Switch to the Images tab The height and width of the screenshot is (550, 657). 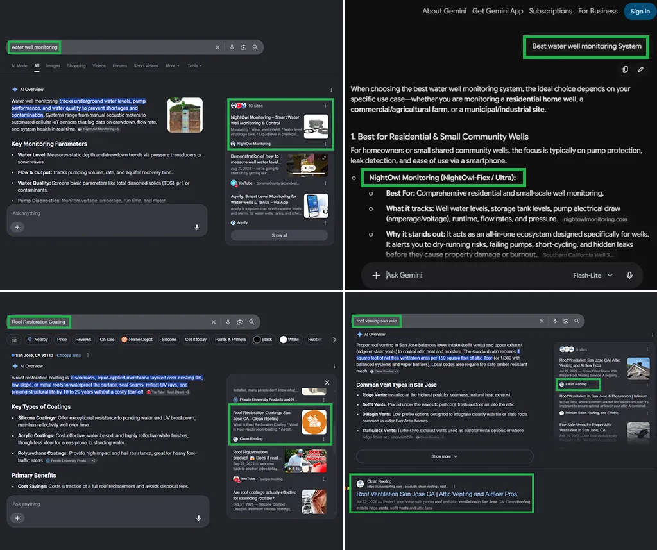coord(53,66)
